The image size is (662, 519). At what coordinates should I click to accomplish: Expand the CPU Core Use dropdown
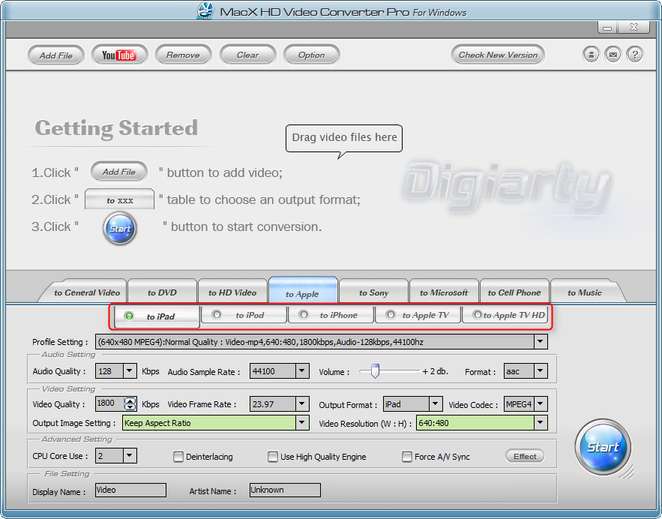(x=130, y=456)
